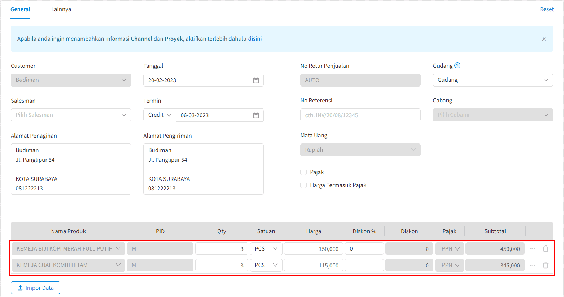Open the Tanggal calendar picker icon

click(x=256, y=80)
